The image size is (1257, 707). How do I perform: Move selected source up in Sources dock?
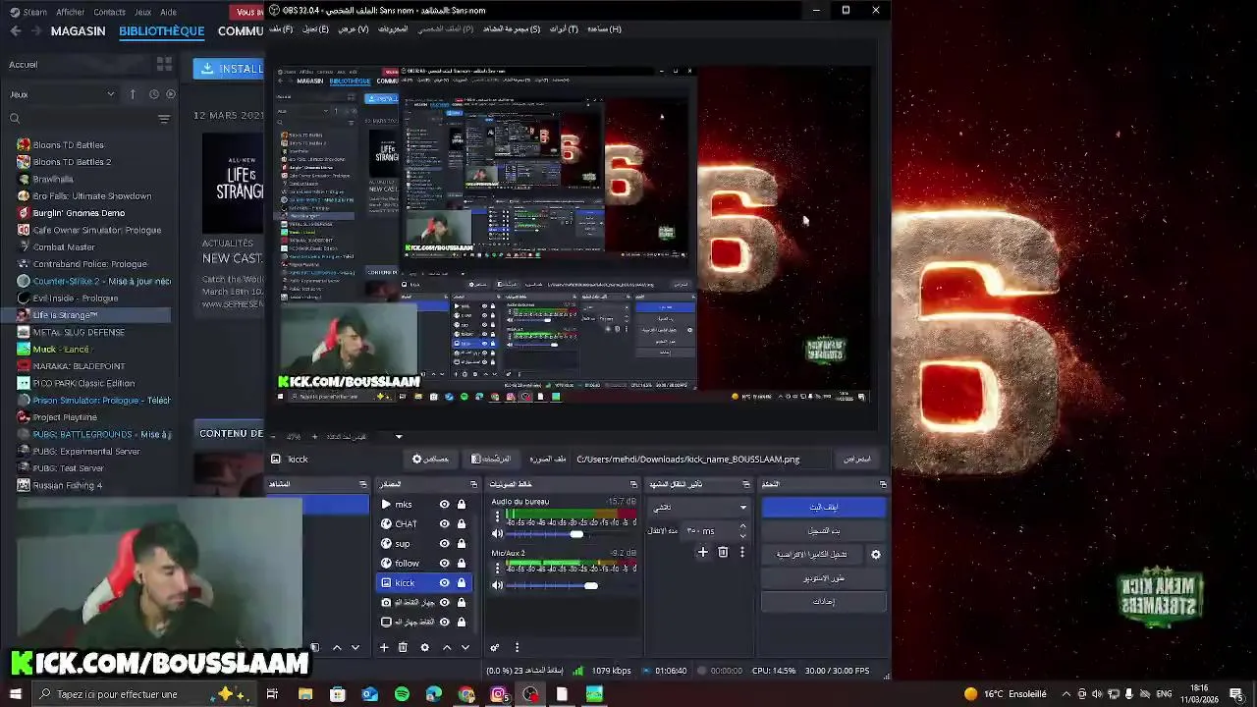click(x=447, y=647)
